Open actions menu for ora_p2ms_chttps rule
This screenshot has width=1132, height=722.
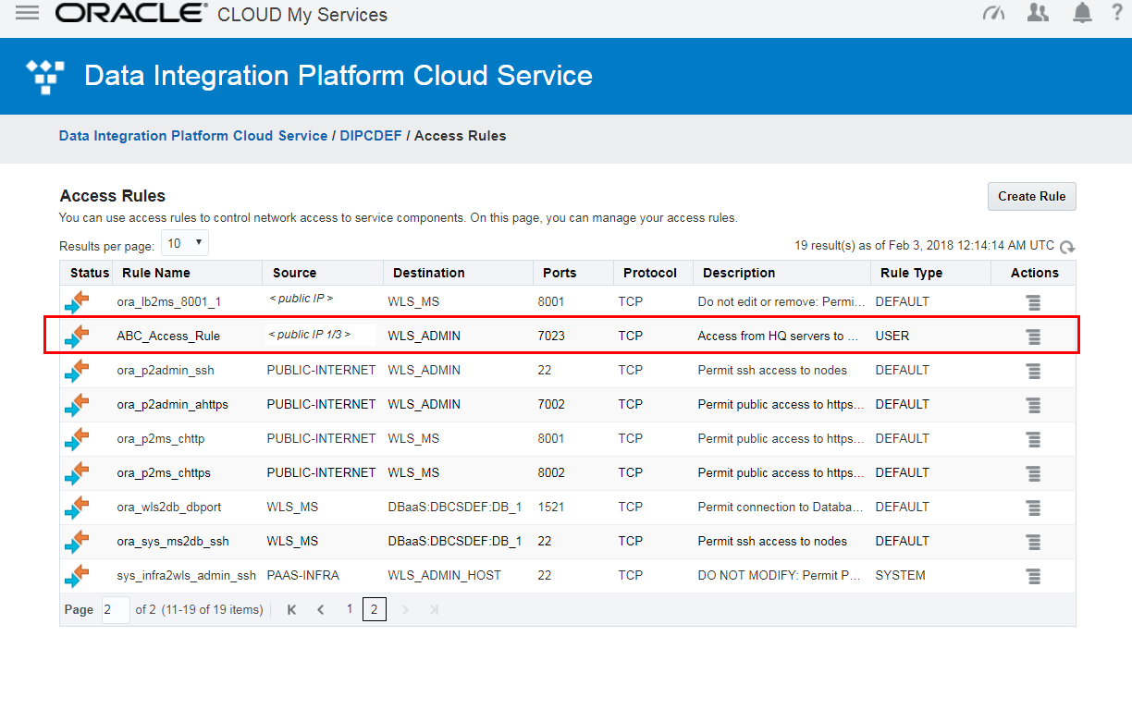[1033, 473]
